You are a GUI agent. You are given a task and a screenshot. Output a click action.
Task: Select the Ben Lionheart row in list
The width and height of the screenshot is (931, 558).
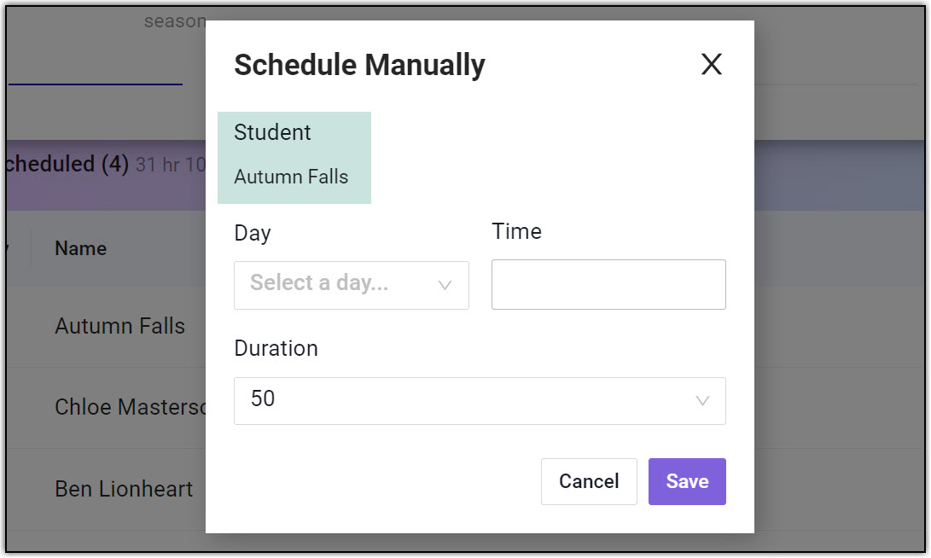124,489
